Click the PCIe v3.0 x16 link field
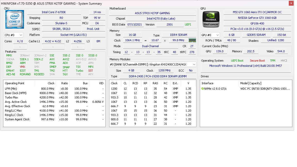The image size is (297, 167). click(257, 29)
